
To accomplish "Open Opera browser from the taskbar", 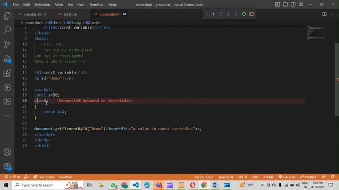I will click(193, 185).
